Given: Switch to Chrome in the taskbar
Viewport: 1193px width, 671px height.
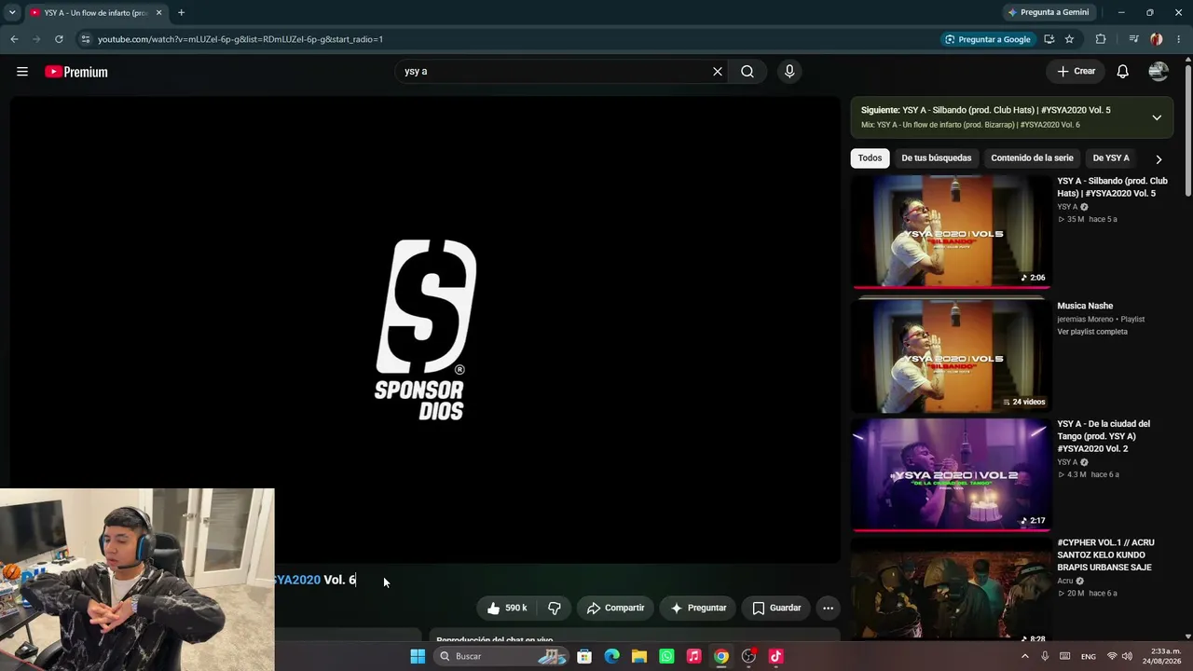Looking at the screenshot, I should click(x=721, y=656).
